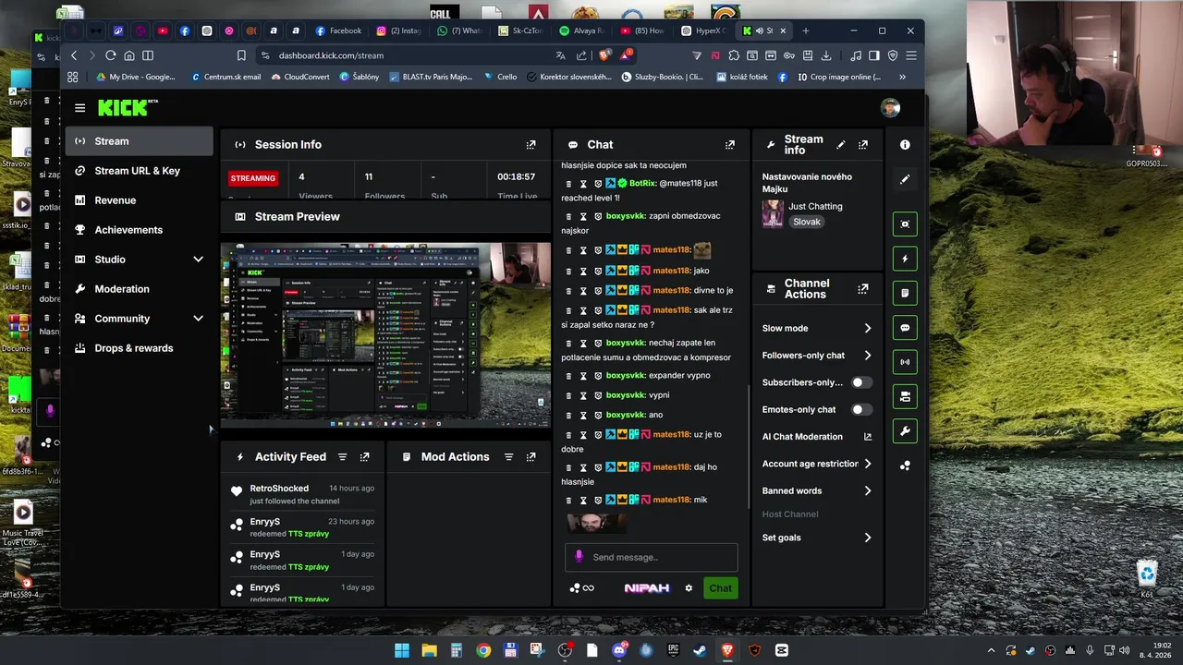Click the chat bubble icon in right sidebar
Image resolution: width=1183 pixels, height=665 pixels.
[905, 328]
